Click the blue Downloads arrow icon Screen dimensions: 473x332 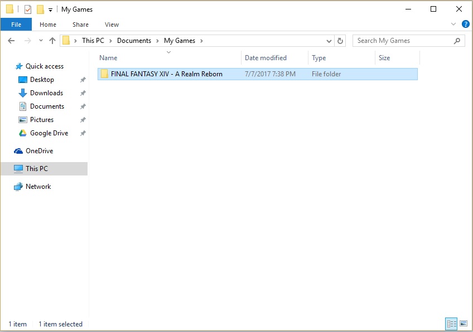[23, 93]
